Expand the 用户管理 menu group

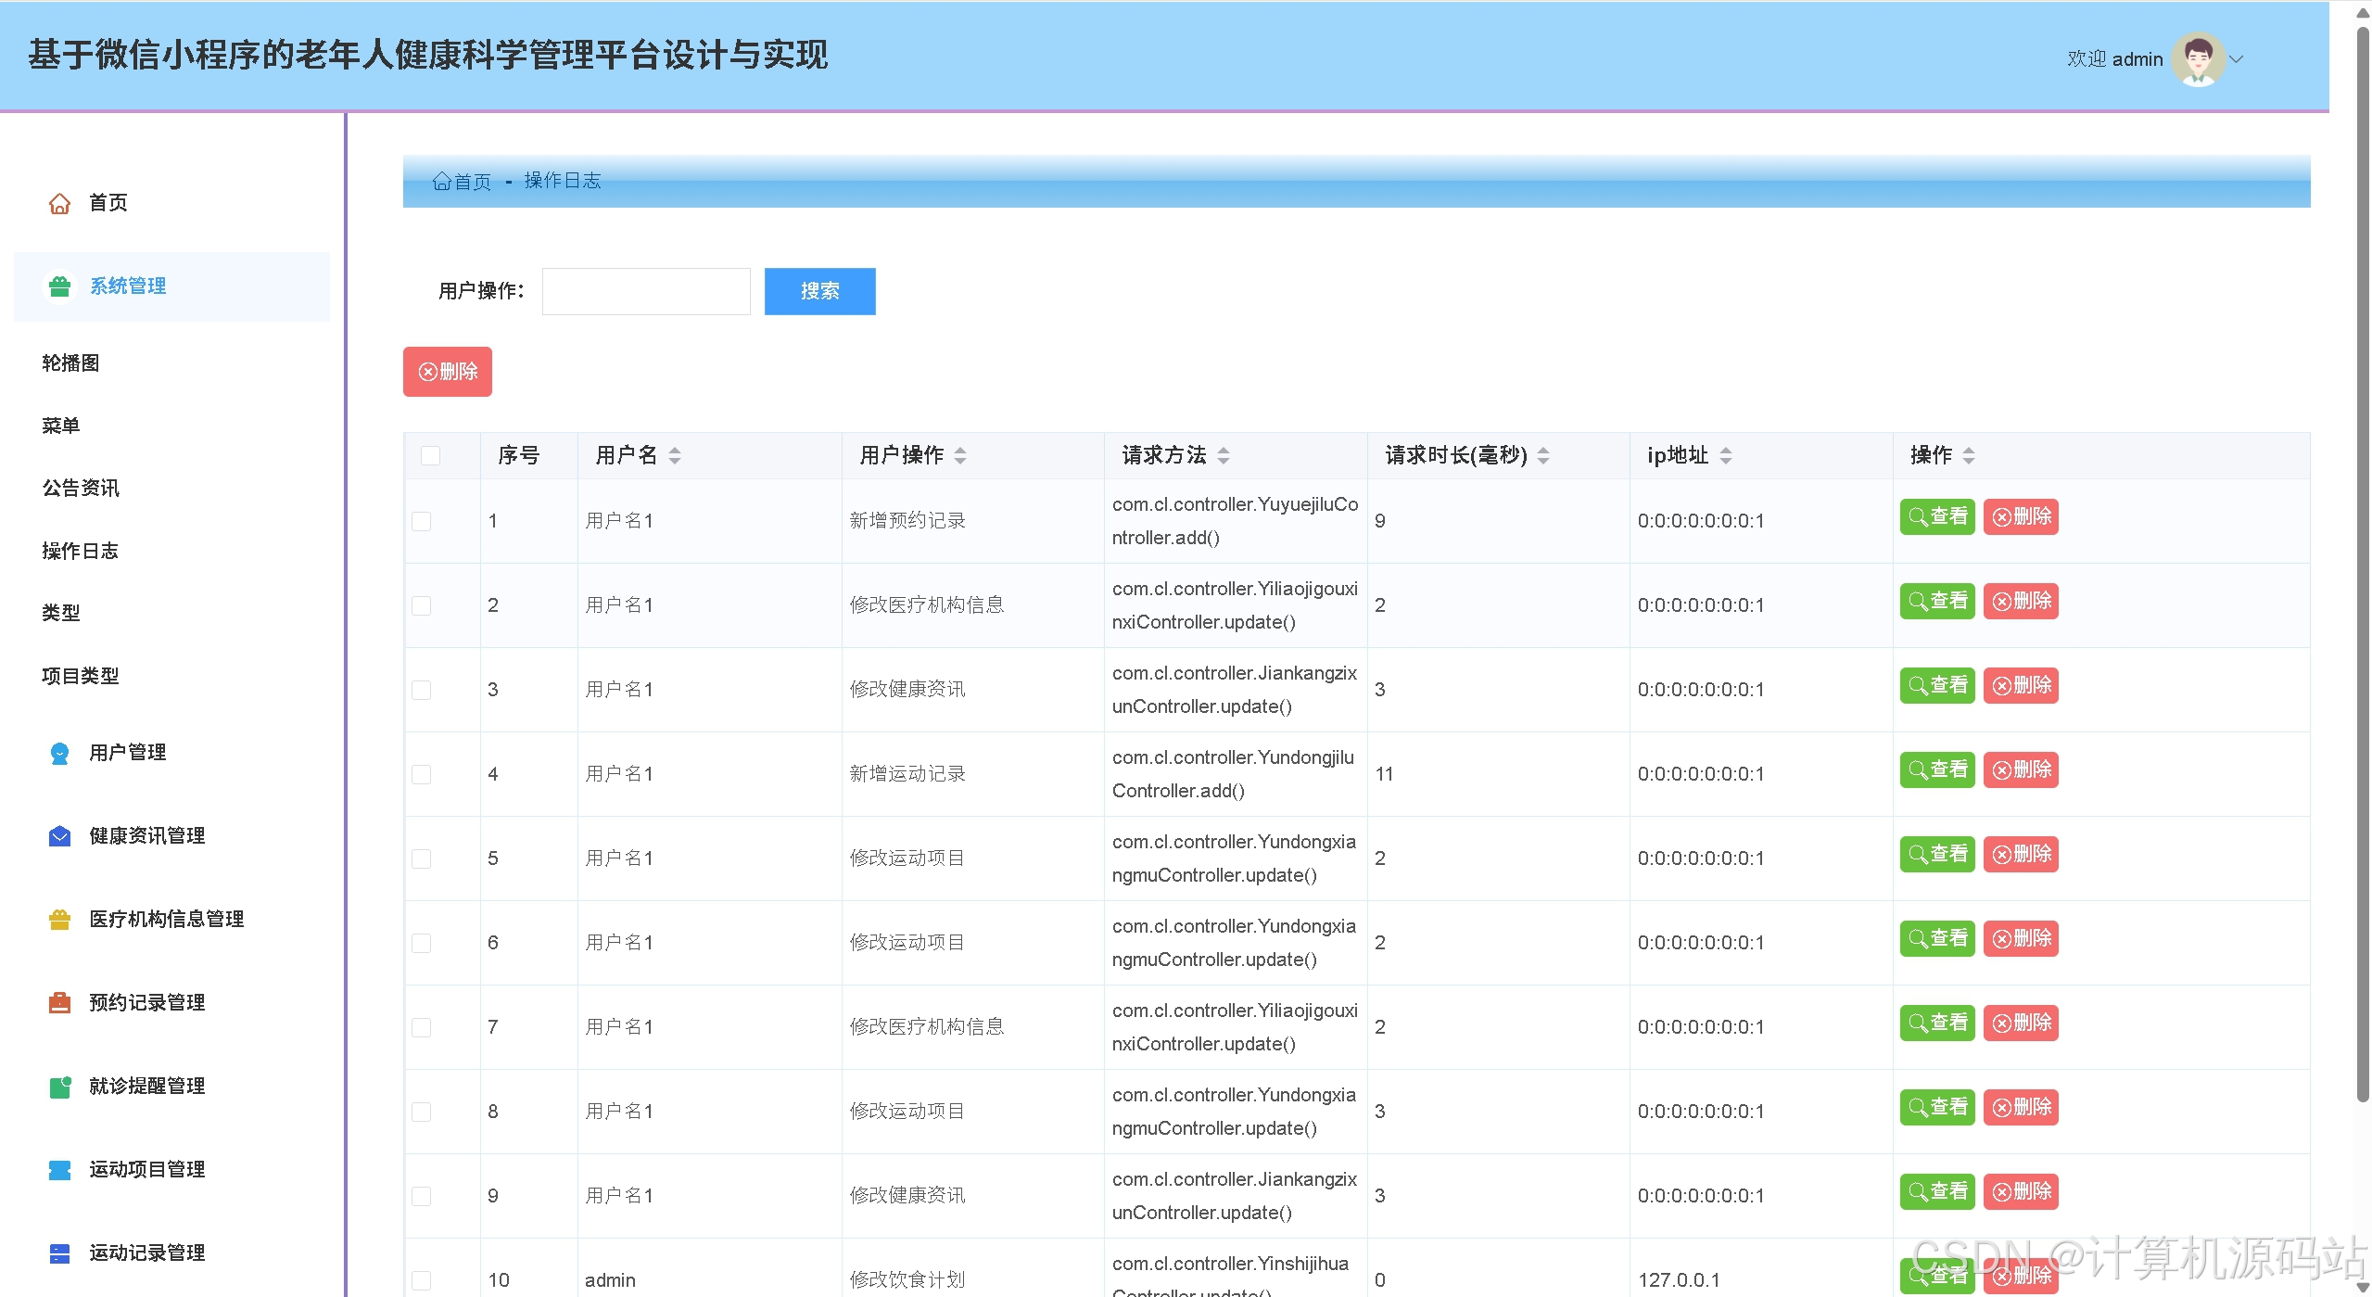click(171, 753)
